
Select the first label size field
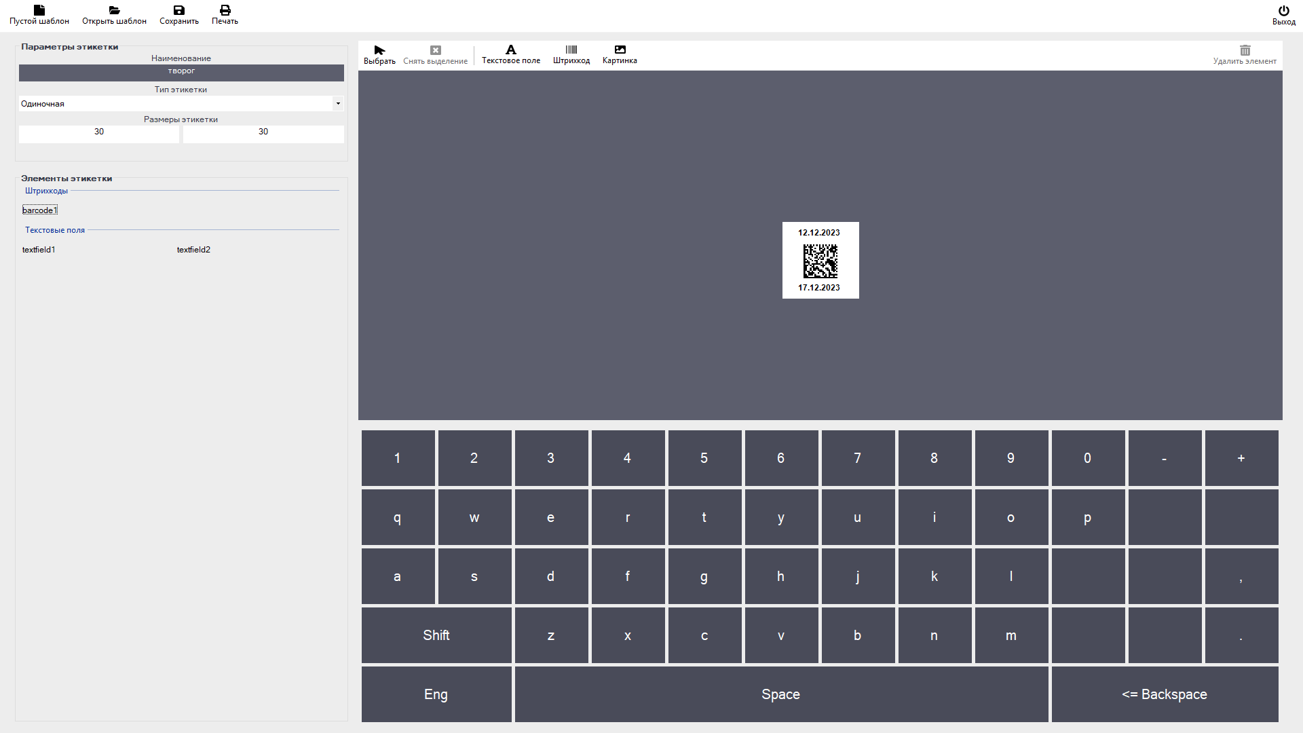[x=99, y=134]
